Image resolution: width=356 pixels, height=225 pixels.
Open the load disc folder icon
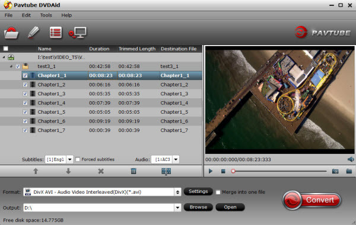[11, 33]
